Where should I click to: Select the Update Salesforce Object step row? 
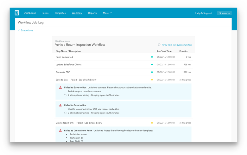pyautogui.click(x=123, y=64)
